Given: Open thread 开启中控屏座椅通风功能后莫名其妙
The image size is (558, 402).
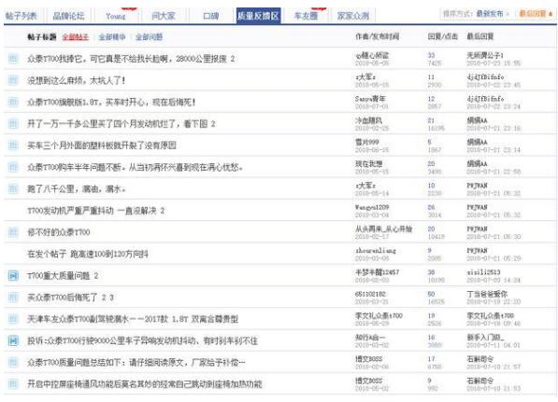Looking at the screenshot, I should [x=145, y=384].
